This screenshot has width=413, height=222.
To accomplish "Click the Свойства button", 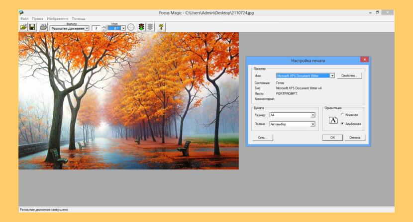I will tap(349, 75).
